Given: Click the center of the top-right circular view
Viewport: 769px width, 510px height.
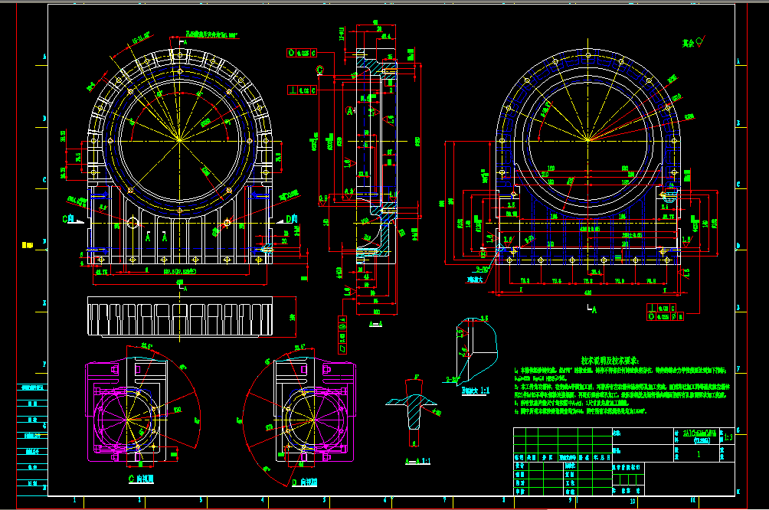Looking at the screenshot, I should pyautogui.click(x=587, y=140).
